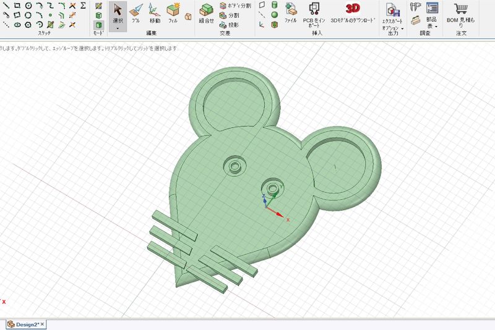Insert a Cylinder primitive
This screenshot has height=330, width=495.
pyautogui.click(x=275, y=5)
